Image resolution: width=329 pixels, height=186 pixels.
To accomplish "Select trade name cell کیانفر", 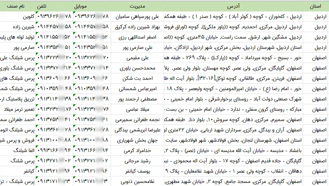I will click(18, 171).
